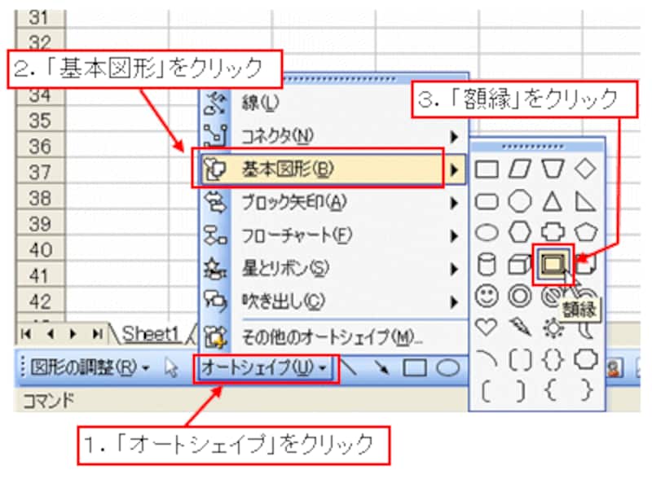Viewport: 652px width, 479px height.
Task: Click the コマンド status bar text
Action: 48,401
